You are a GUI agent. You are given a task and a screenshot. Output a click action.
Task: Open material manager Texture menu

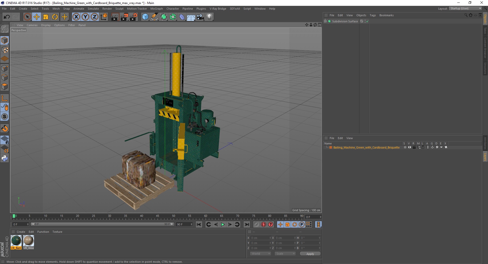click(x=57, y=232)
